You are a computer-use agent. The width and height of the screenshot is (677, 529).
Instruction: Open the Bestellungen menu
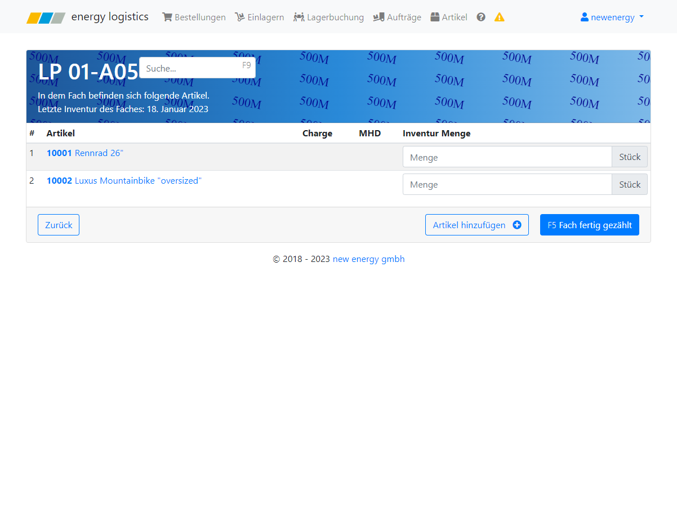[194, 17]
